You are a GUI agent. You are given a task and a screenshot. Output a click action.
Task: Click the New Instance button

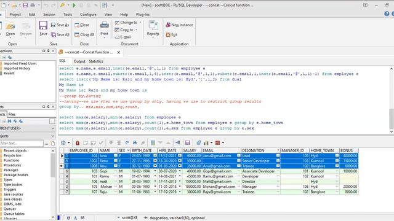coord(179,25)
